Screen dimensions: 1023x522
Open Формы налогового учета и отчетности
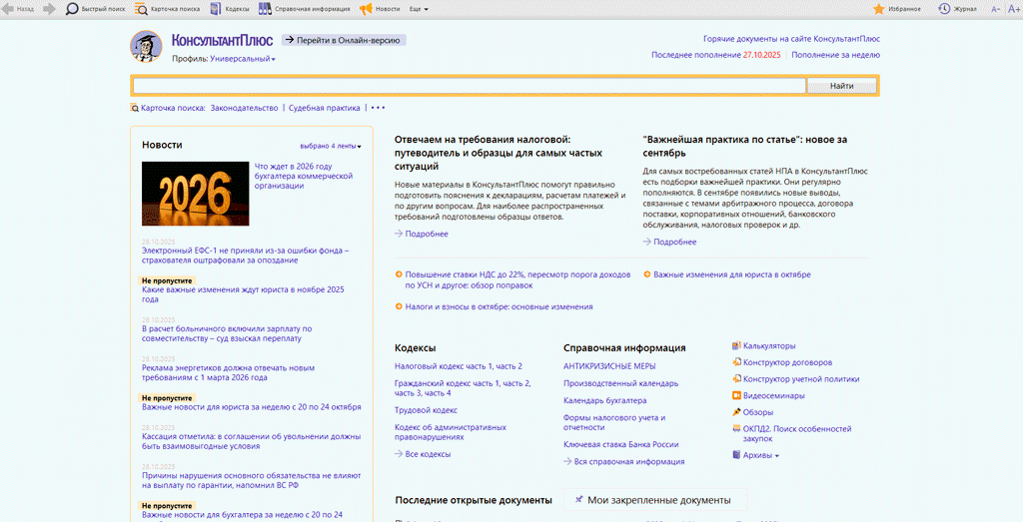(614, 422)
